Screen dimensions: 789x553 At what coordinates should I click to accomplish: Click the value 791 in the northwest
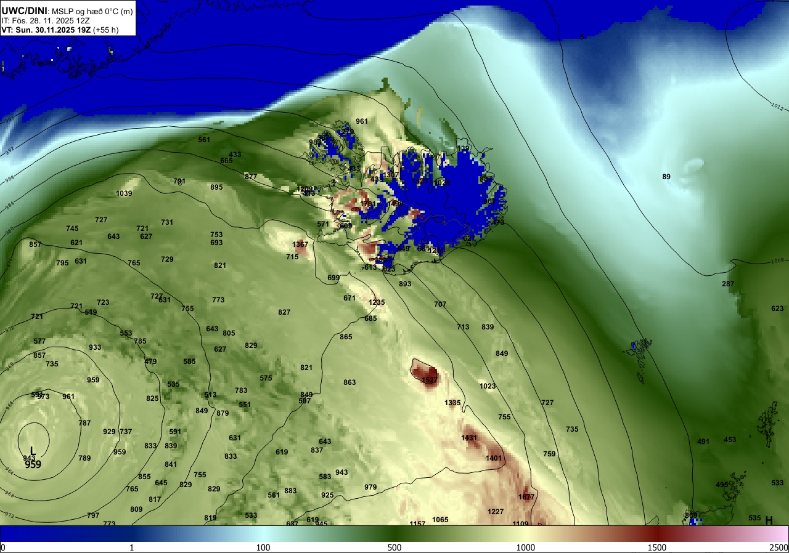click(179, 181)
